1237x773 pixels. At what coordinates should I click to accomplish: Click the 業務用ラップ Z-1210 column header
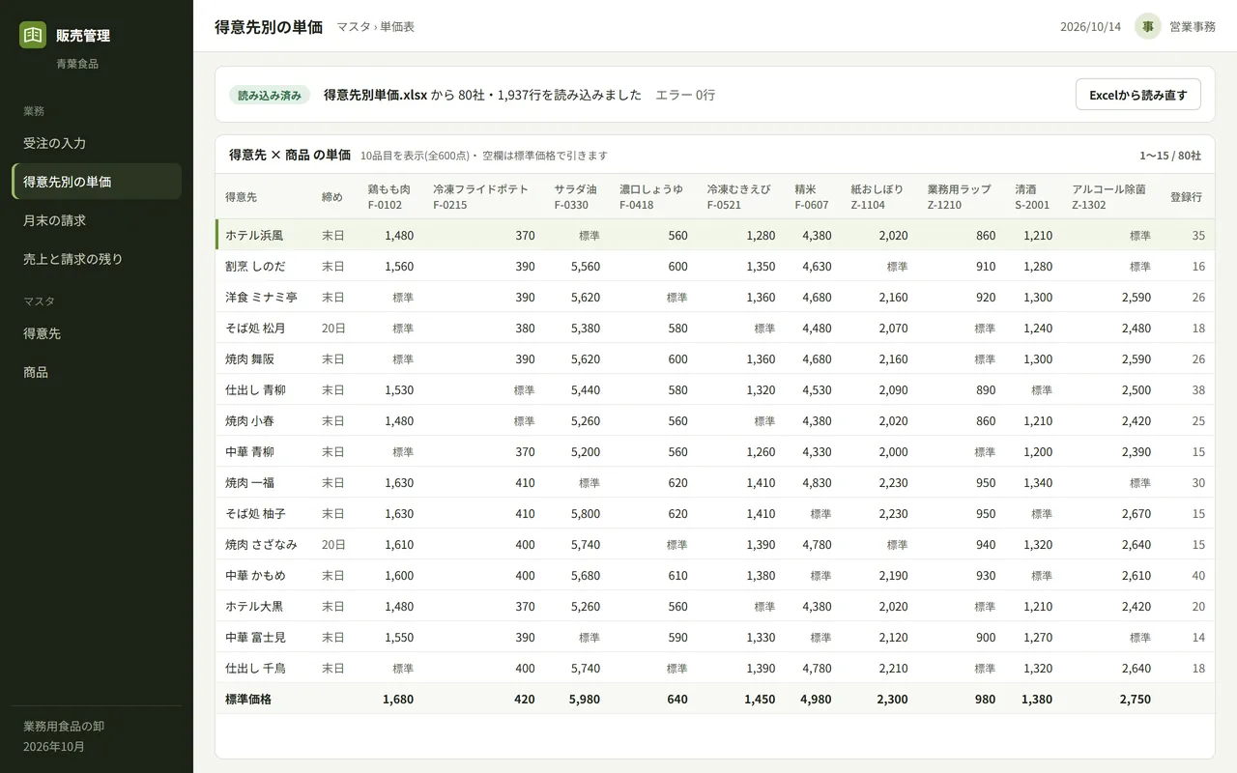point(960,196)
